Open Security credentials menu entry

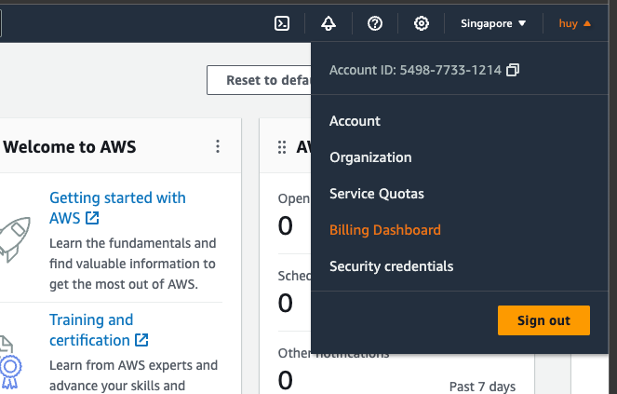click(392, 266)
